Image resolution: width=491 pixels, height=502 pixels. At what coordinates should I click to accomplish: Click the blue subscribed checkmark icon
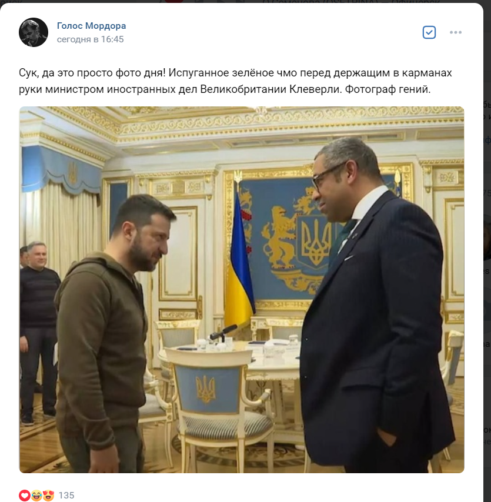(x=429, y=32)
